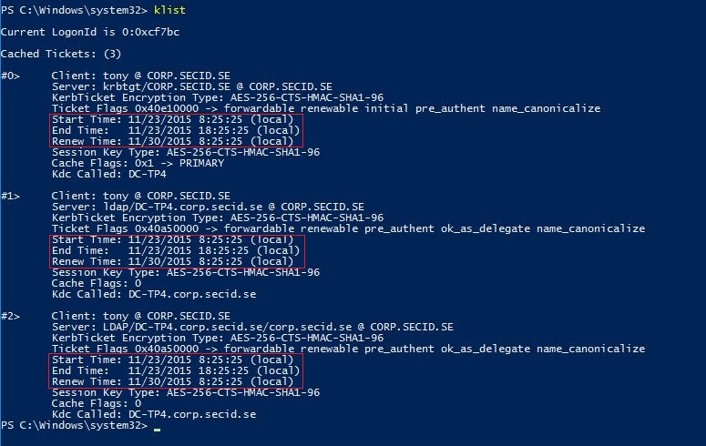Viewport: 706px width, 446px height.
Task: Click ticket #1 Ticket Flags 0x40a50000 line
Action: 348,228
